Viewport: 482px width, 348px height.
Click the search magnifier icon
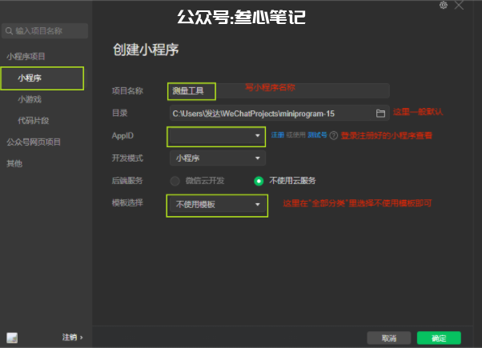click(10, 31)
